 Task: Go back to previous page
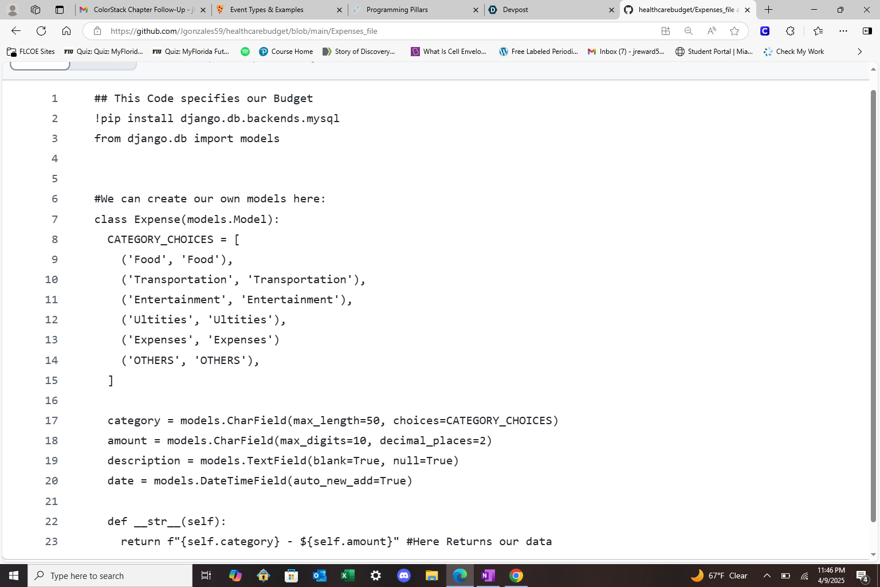coord(16,31)
